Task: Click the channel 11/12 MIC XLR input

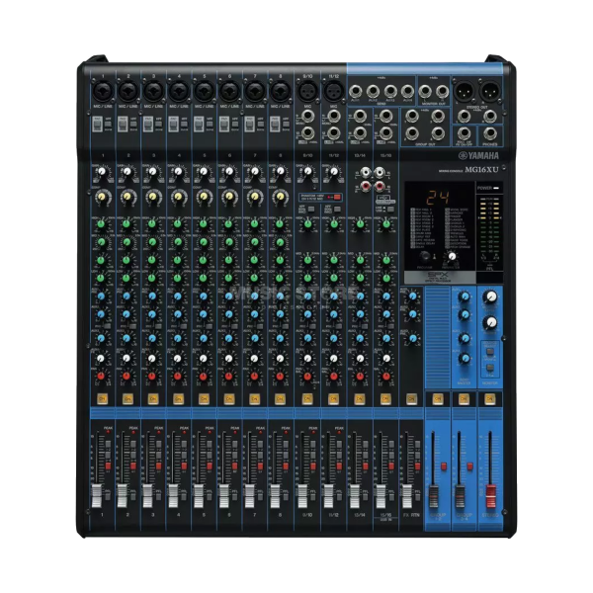Action: (333, 91)
